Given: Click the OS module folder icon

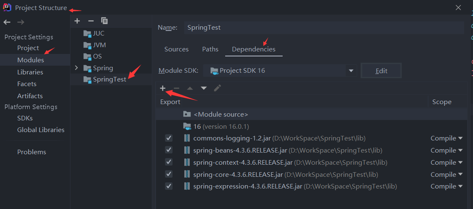Looking at the screenshot, I should point(88,56).
